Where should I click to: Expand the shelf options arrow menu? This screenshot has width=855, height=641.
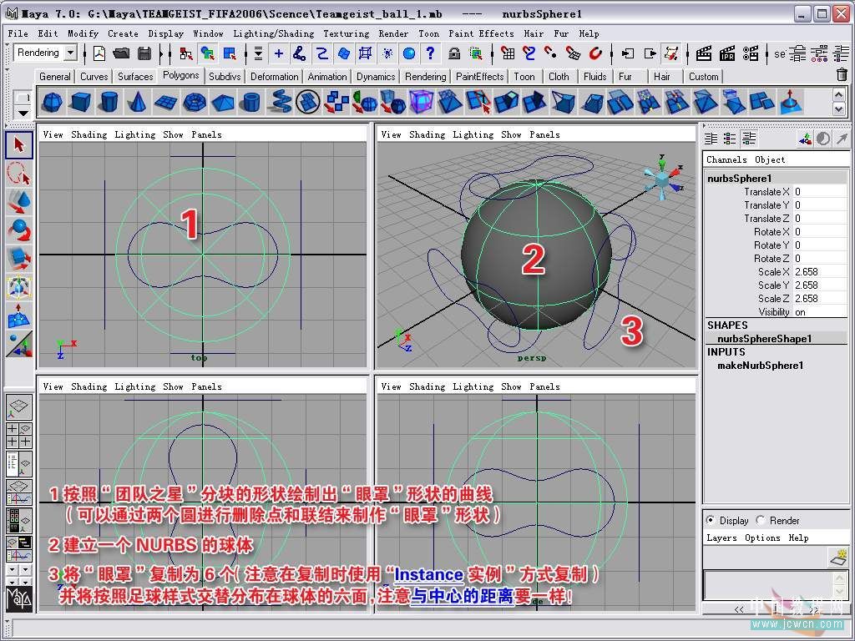tap(23, 113)
